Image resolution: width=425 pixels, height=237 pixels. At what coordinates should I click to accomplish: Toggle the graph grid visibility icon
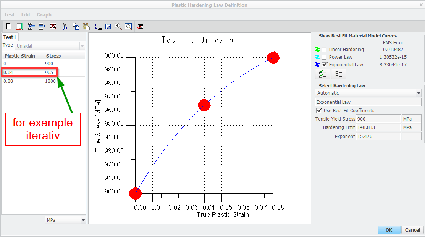point(98,26)
